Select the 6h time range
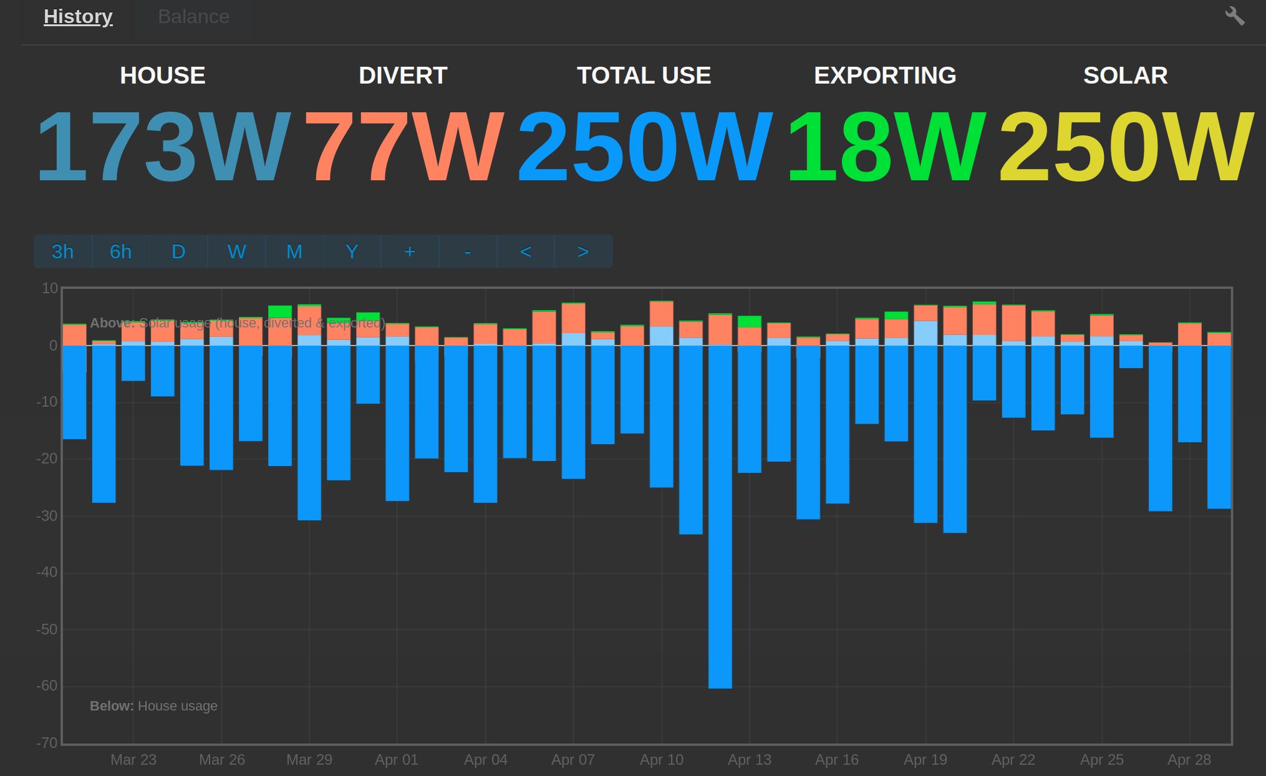 click(120, 251)
